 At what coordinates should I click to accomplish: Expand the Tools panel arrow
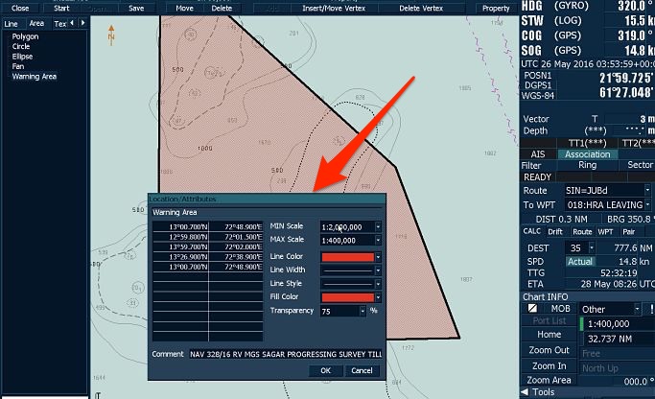(x=526, y=392)
